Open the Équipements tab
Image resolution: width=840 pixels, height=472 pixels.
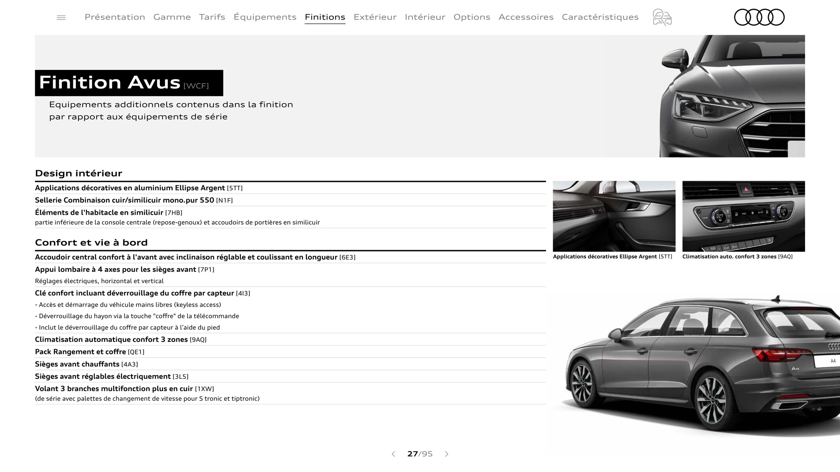click(265, 17)
